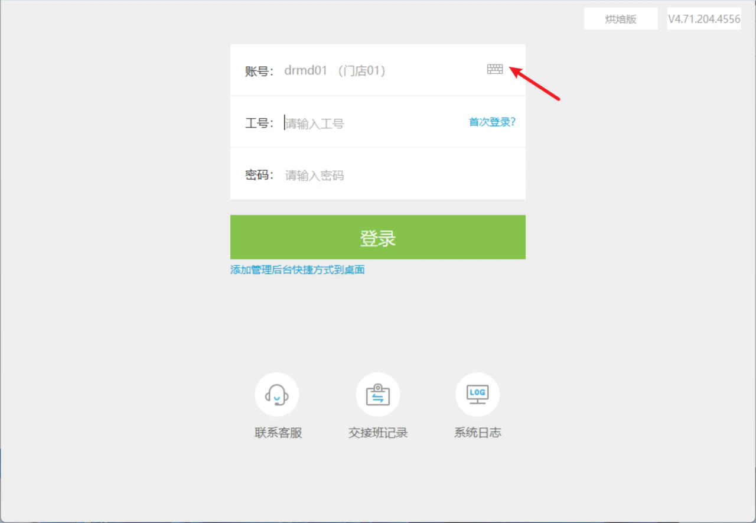756x523 pixels.
Task: Click the 烘焙版 edition button
Action: (x=621, y=19)
